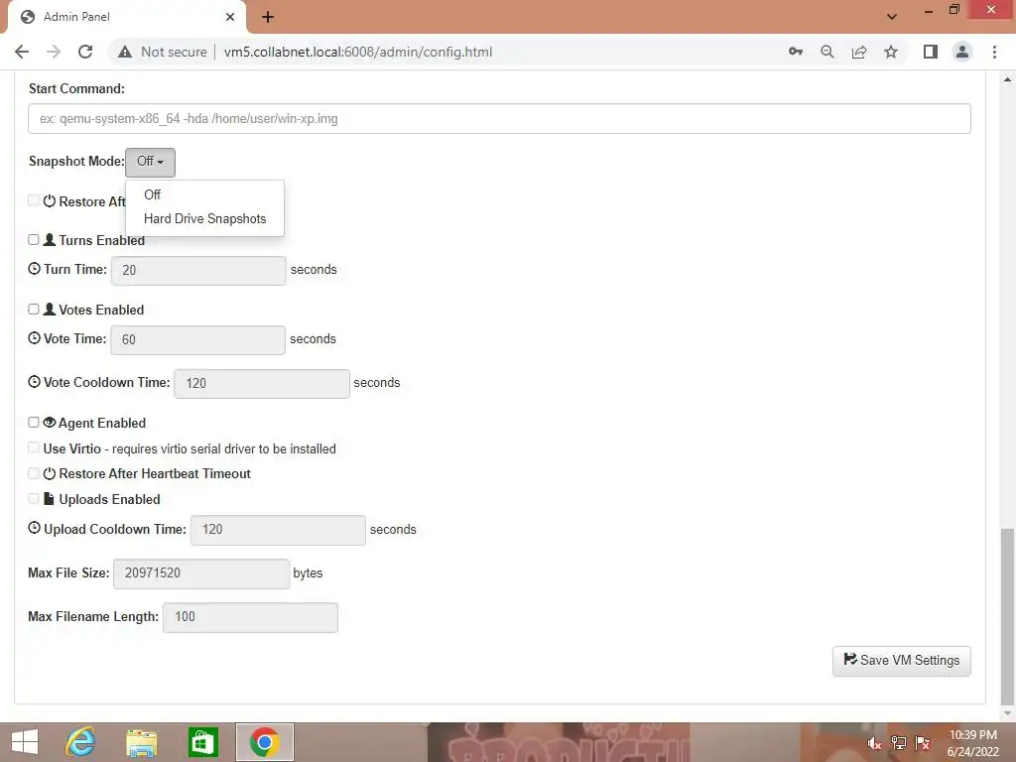Click the Turn Time field
Image resolution: width=1016 pixels, height=762 pixels.
(x=198, y=270)
